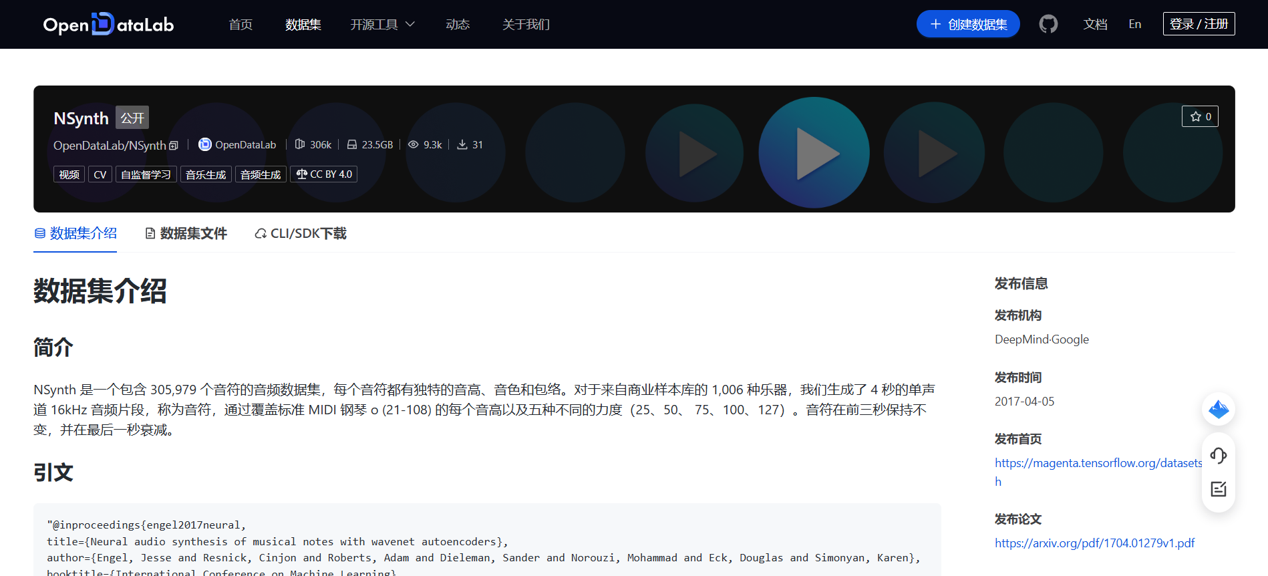1268x576 pixels.
Task: Click the 9.3k views eye icon
Action: point(414,144)
